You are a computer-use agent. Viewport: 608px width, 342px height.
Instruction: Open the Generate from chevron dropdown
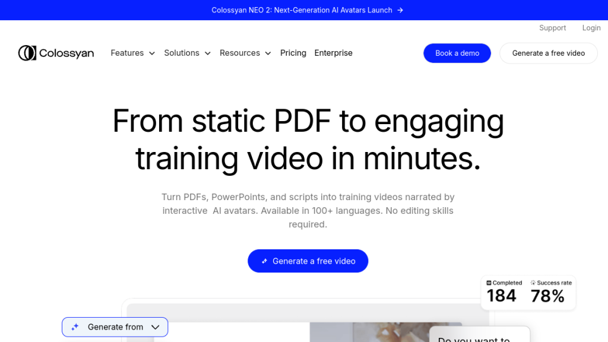pos(156,327)
